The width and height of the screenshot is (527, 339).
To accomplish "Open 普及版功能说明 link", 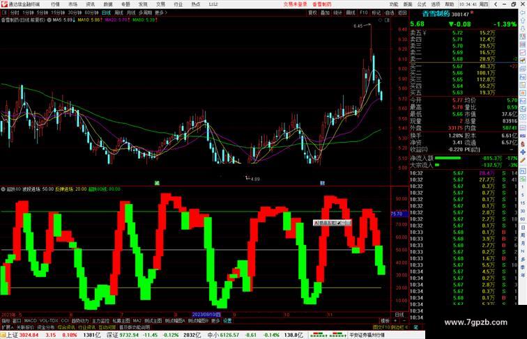I will [135, 327].
